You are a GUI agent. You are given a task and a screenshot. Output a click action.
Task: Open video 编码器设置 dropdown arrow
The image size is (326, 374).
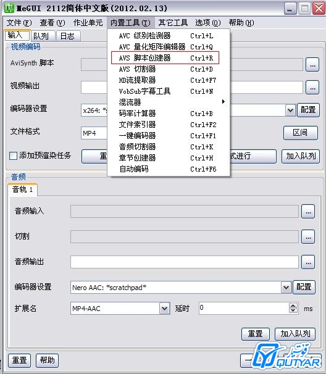(290, 110)
